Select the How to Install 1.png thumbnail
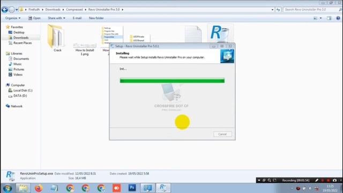 coord(85,45)
